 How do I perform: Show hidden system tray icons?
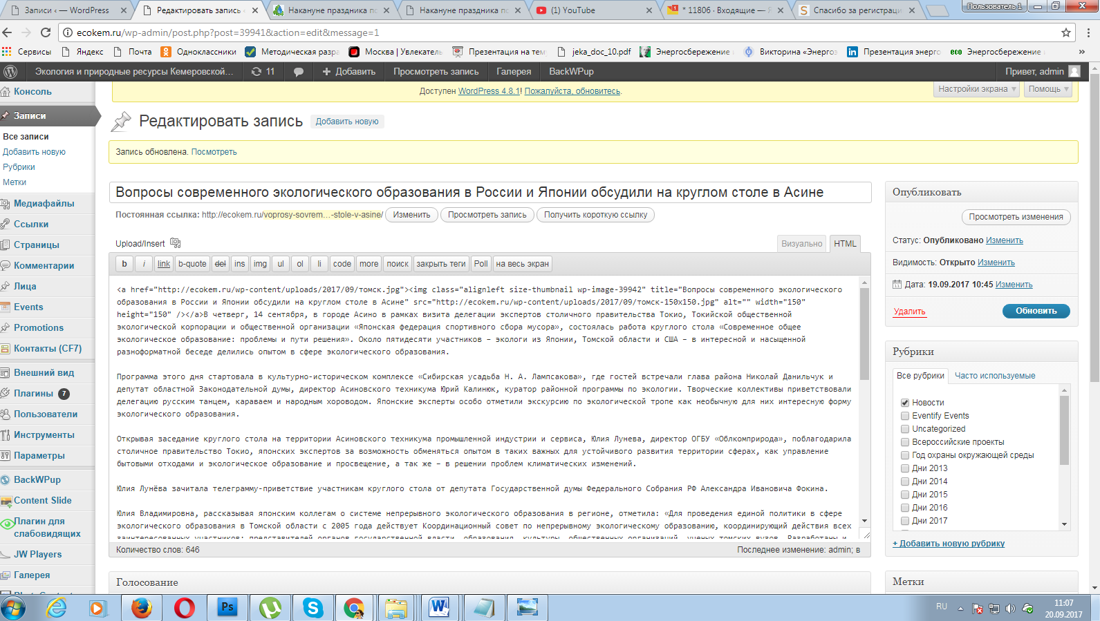[960, 609]
